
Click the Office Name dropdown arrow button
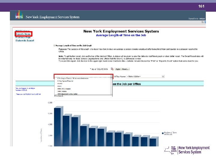tap(163, 76)
